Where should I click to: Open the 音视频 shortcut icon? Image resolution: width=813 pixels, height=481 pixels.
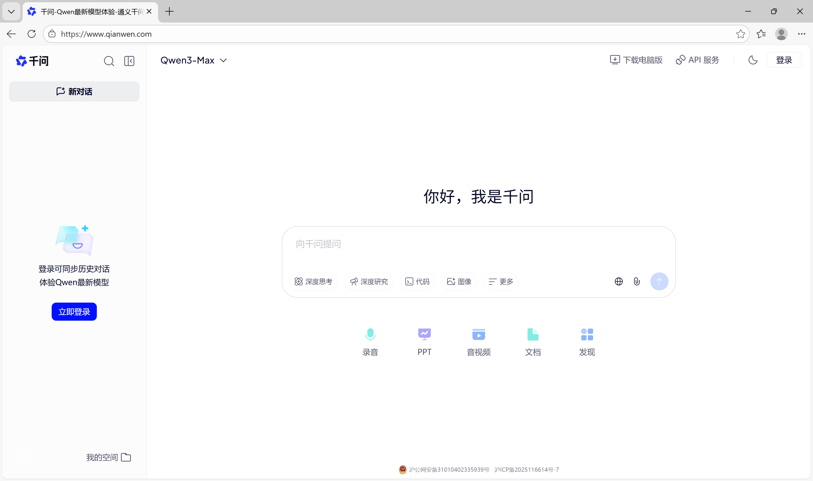tap(478, 342)
